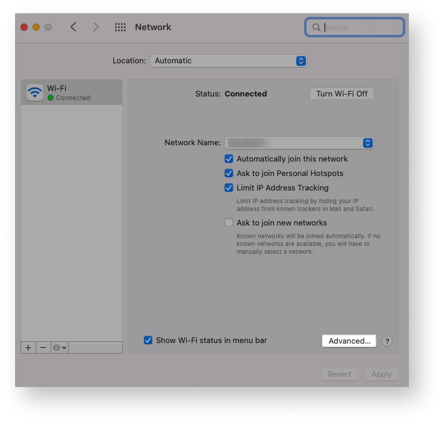442x422 pixels.
Task: Click the Limit IP address tracking description
Action: coord(305,205)
